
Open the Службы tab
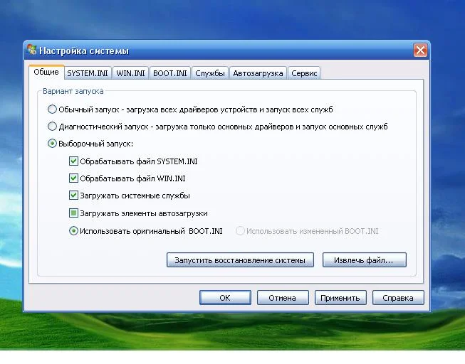coord(210,73)
